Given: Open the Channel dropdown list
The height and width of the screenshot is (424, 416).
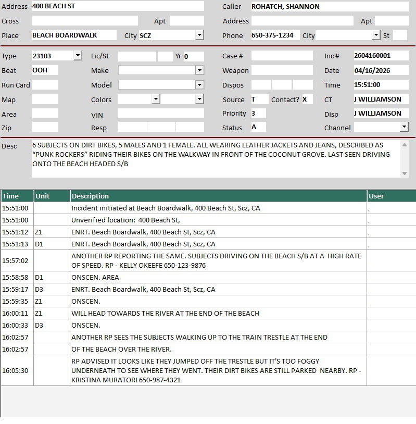Looking at the screenshot, I should (x=404, y=127).
